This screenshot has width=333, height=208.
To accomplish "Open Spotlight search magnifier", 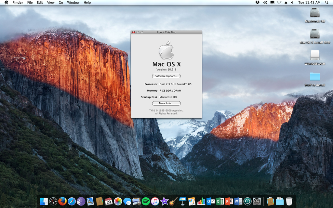I will 326,2.
